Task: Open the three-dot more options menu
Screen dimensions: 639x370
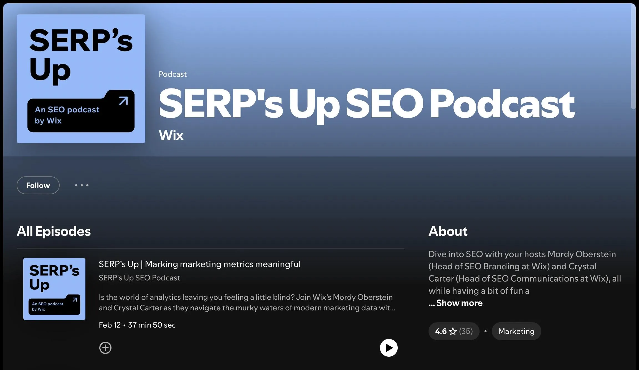Action: tap(82, 185)
